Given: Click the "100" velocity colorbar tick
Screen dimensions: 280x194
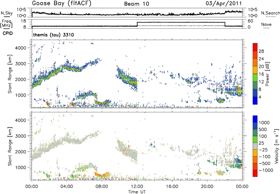Looking at the screenshot, I should (x=262, y=136).
